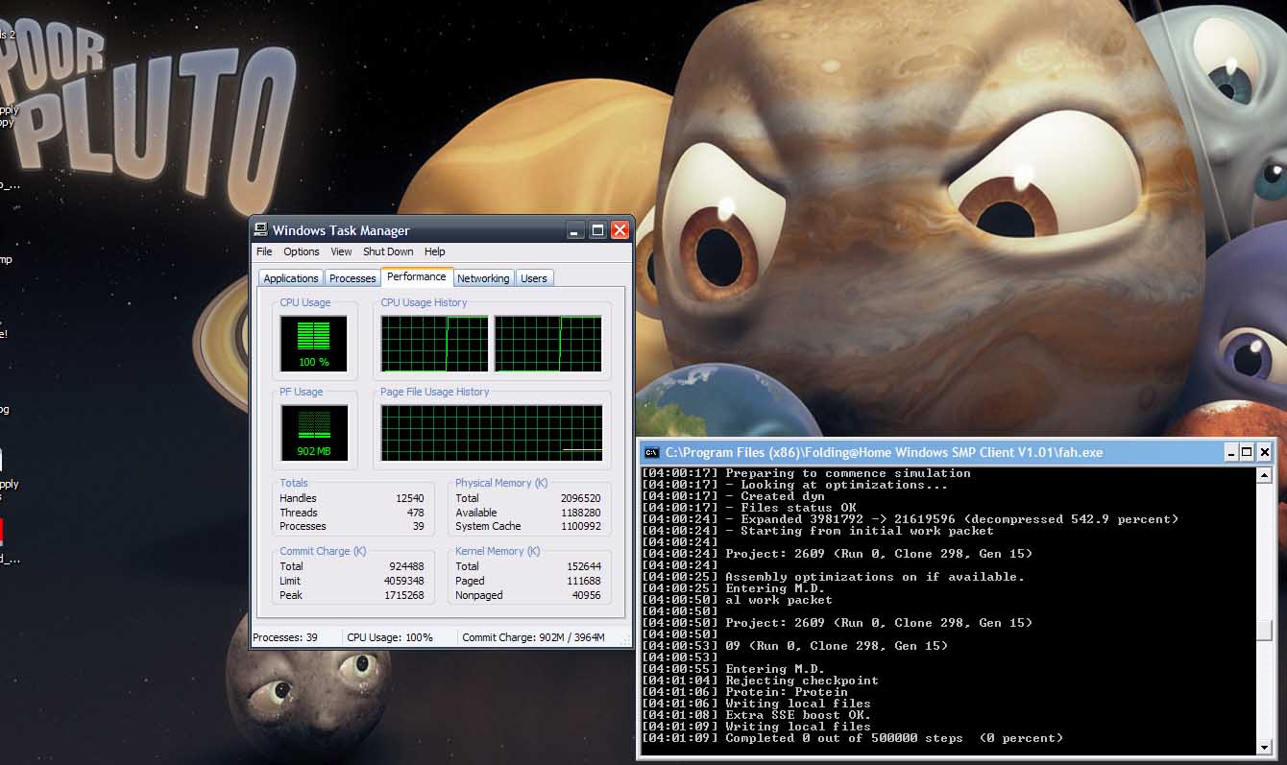Close the Folding@Home fah.exe console
The image size is (1287, 765).
point(1264,452)
